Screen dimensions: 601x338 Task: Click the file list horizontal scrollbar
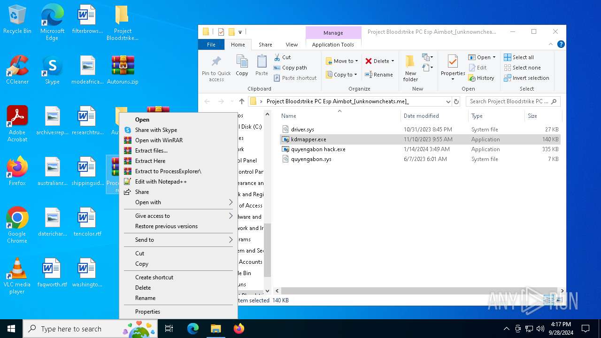point(419,291)
